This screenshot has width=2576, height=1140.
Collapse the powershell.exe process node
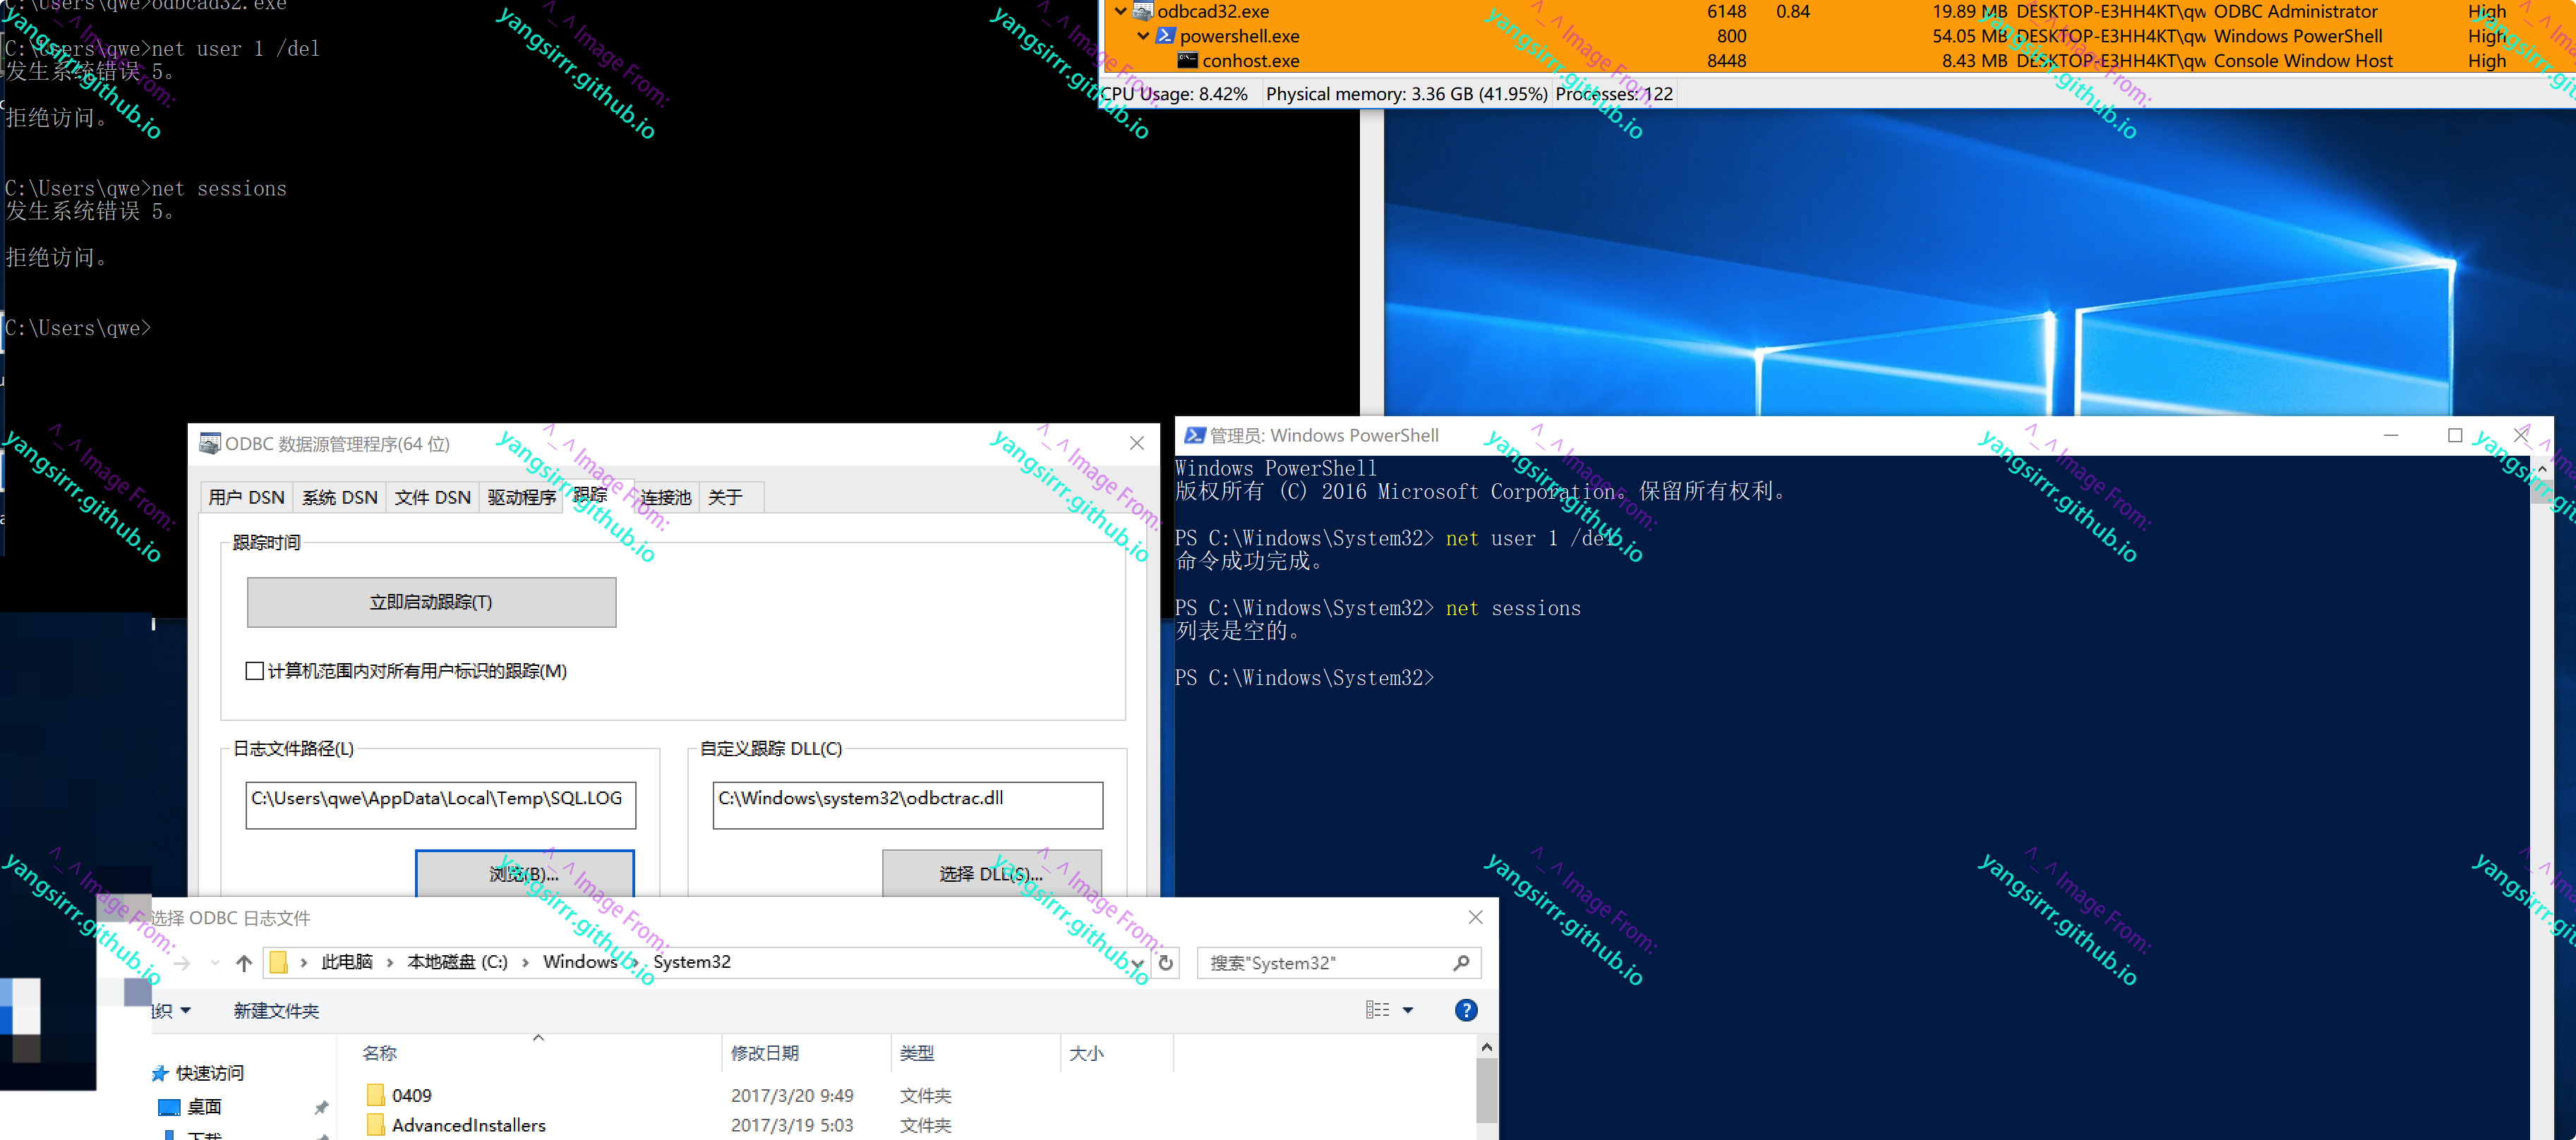[1143, 36]
